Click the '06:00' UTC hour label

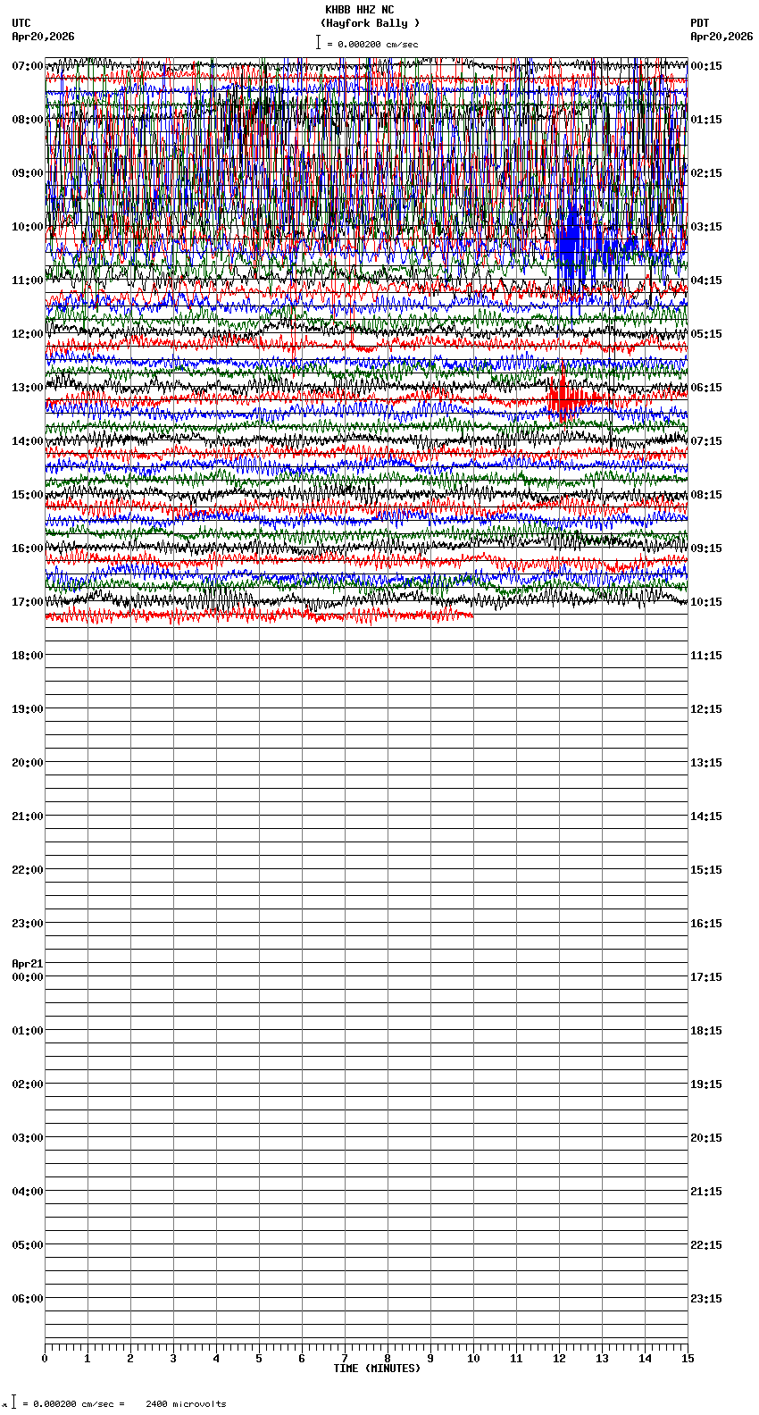pyautogui.click(x=28, y=1299)
